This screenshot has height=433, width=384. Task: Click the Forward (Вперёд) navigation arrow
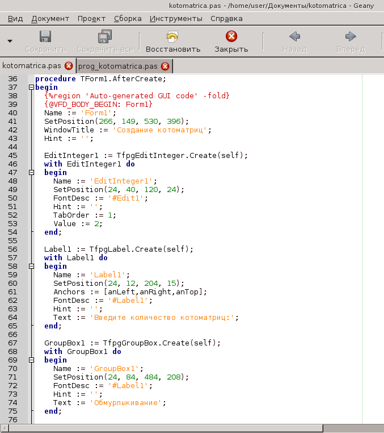351,37
